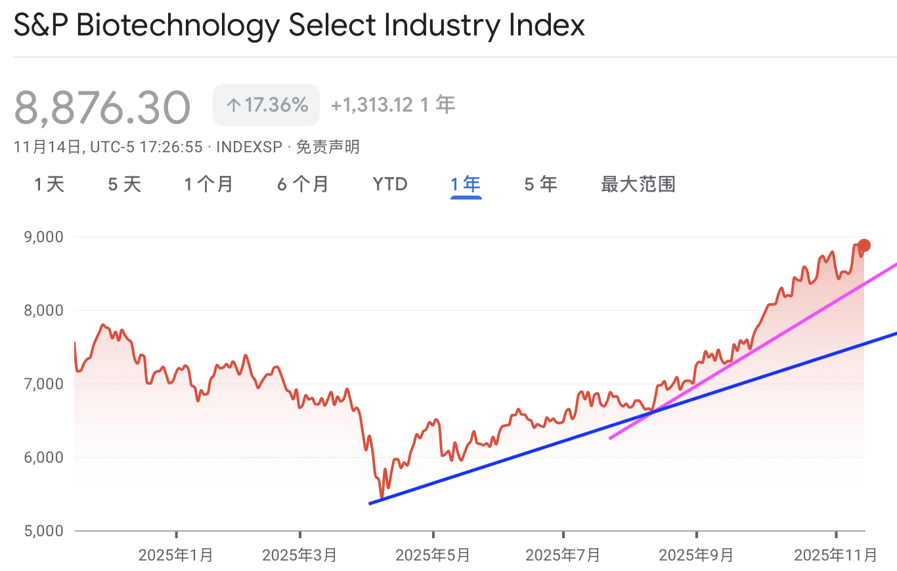Open the 免责声明 link
The image size is (897, 571).
point(328,147)
